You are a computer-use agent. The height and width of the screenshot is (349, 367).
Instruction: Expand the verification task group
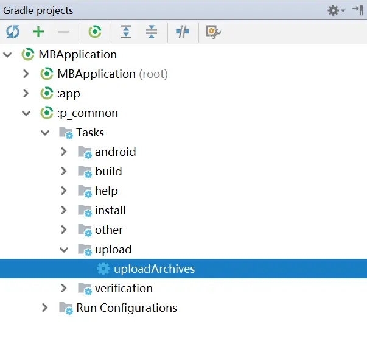(63, 288)
